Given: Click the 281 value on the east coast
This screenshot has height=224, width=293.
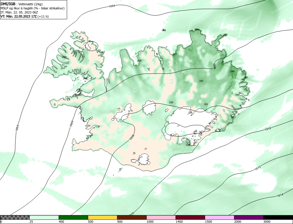Looking at the screenshot, I should pos(246,77).
